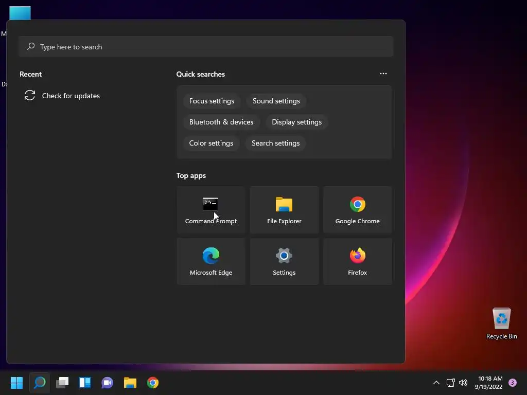Open the Recycle Bin on the desktop
The height and width of the screenshot is (395, 527).
(x=501, y=323)
